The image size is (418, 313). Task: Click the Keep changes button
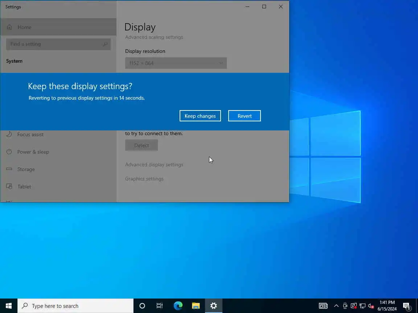tap(200, 116)
